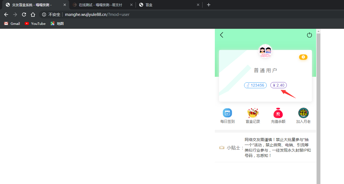
Task: Click the 123456 user ID badge
Action: tap(255, 85)
